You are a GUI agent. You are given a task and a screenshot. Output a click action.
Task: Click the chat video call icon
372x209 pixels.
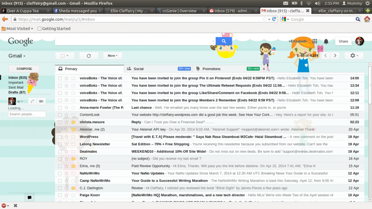coord(41,101)
